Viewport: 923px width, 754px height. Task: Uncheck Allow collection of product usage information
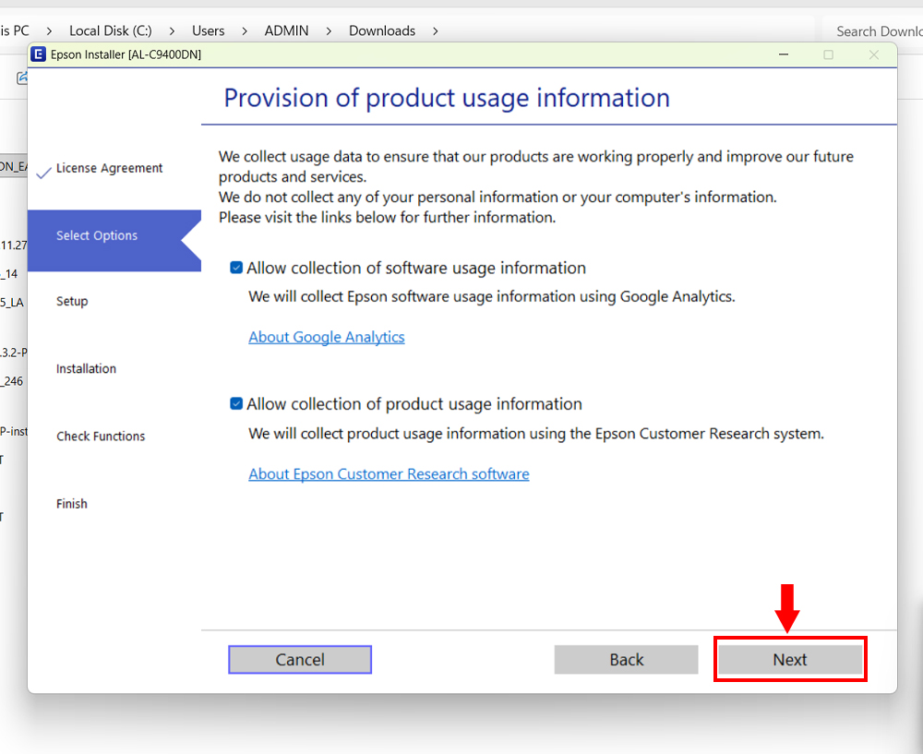click(x=236, y=404)
